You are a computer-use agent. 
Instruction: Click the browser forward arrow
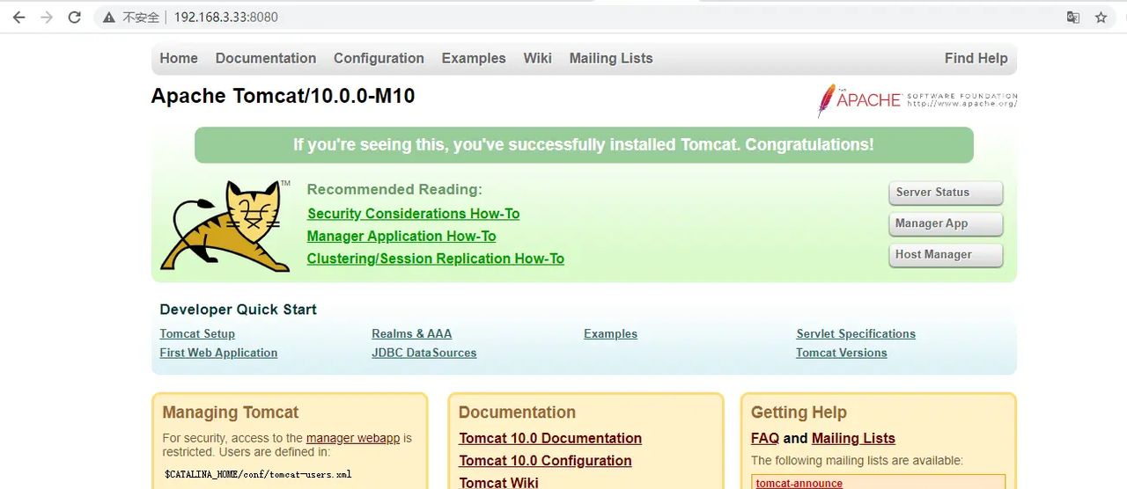point(47,18)
